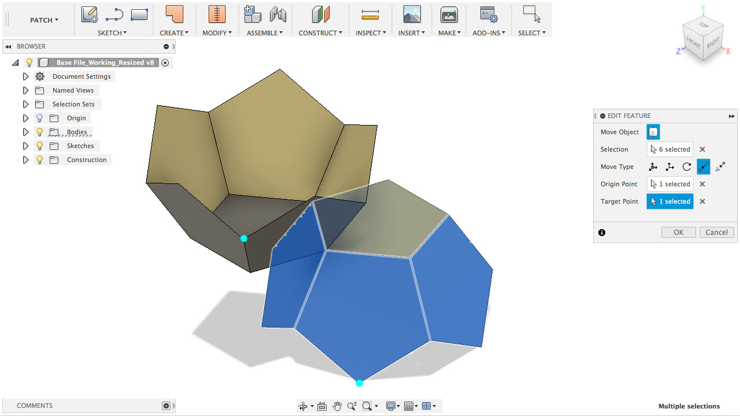Click OK in Edit Feature dialog
The height and width of the screenshot is (416, 740).
(x=679, y=232)
